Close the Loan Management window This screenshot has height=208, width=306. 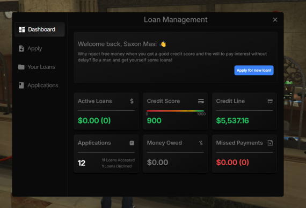coord(275,20)
